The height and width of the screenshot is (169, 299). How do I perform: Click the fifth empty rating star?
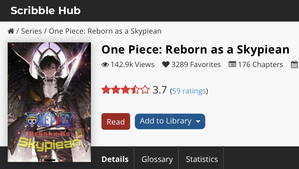(x=145, y=90)
